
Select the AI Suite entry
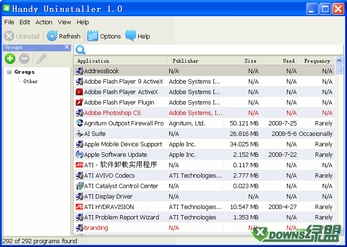point(204,133)
